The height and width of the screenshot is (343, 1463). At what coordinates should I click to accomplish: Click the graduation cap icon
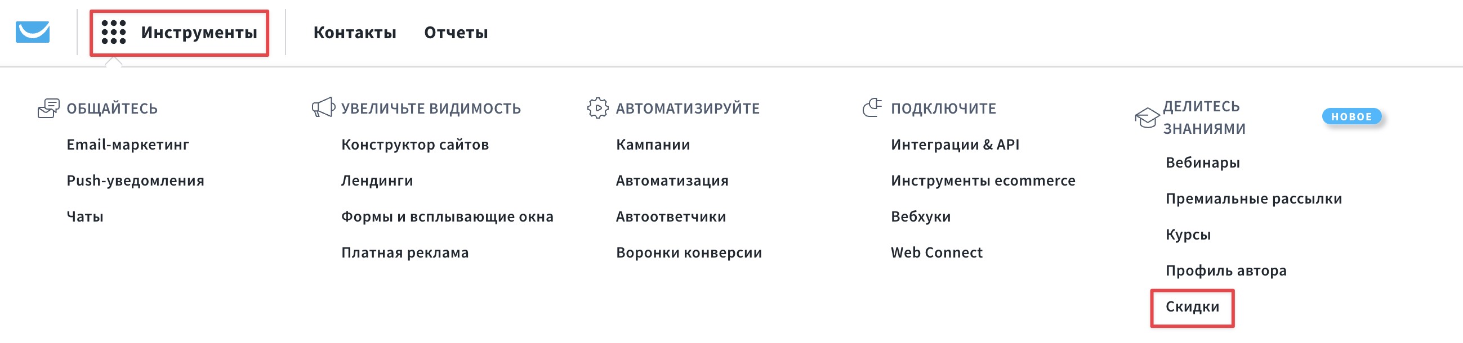(1147, 118)
